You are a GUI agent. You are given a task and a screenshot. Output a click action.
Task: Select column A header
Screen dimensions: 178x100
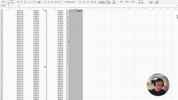coord(9,9)
